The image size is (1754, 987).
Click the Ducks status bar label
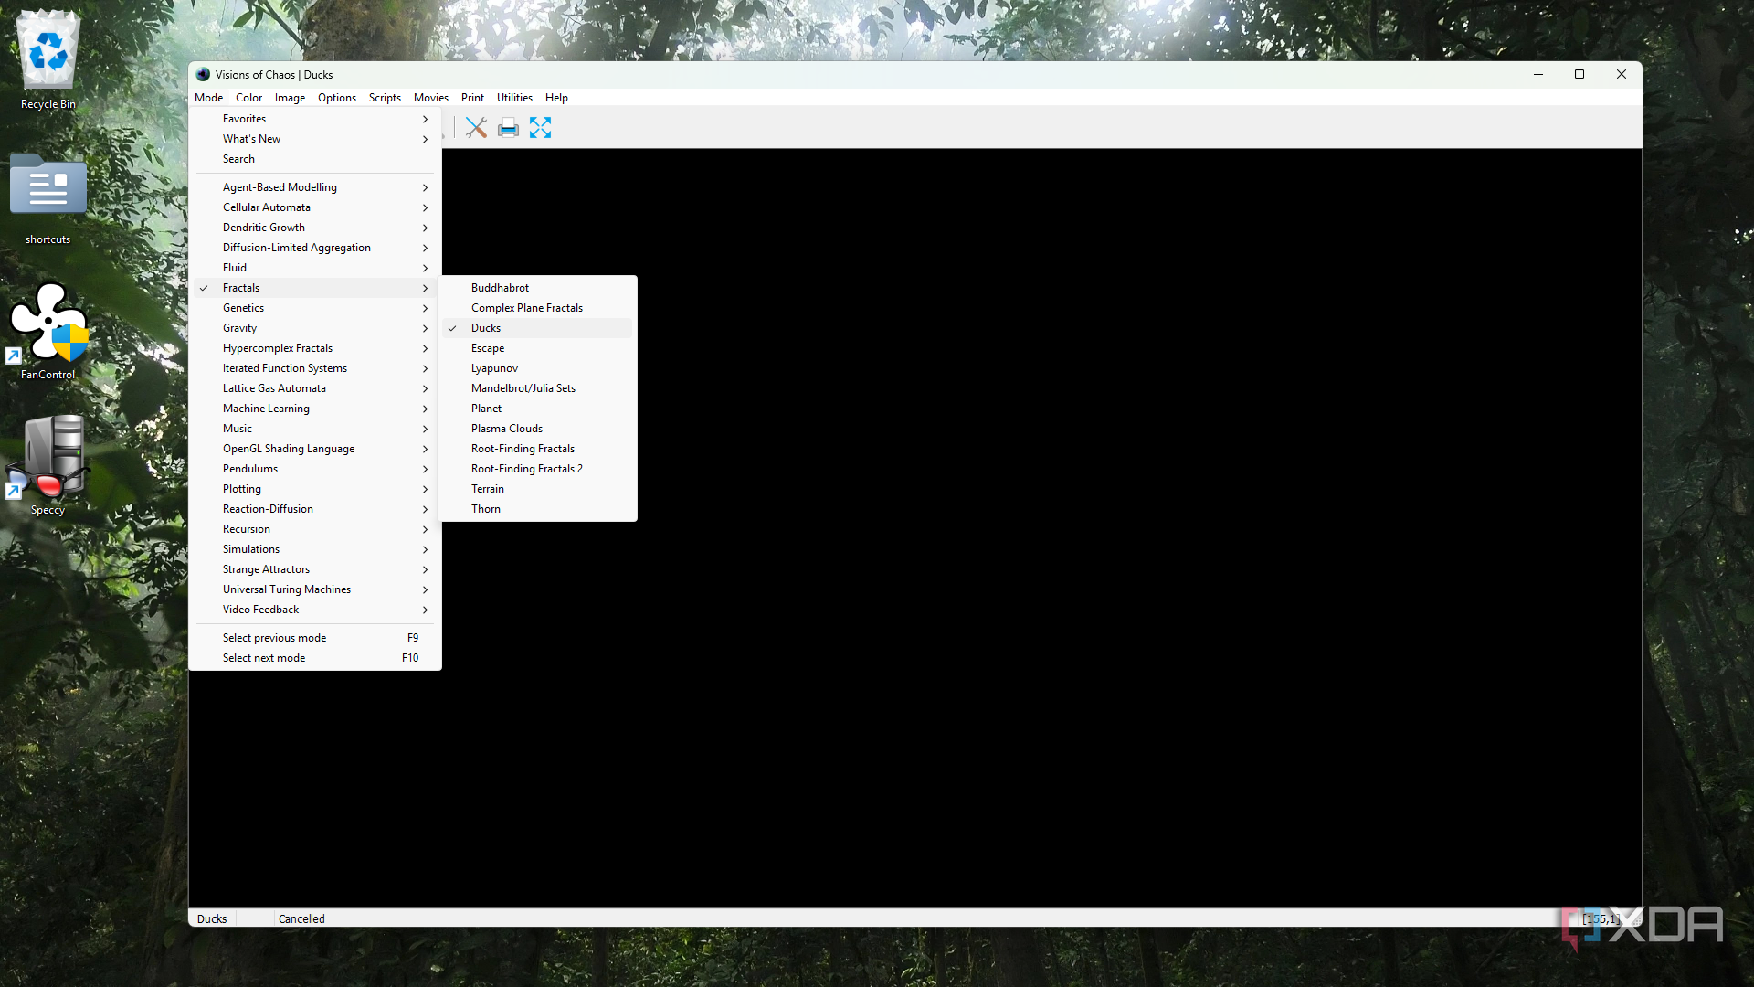(212, 919)
